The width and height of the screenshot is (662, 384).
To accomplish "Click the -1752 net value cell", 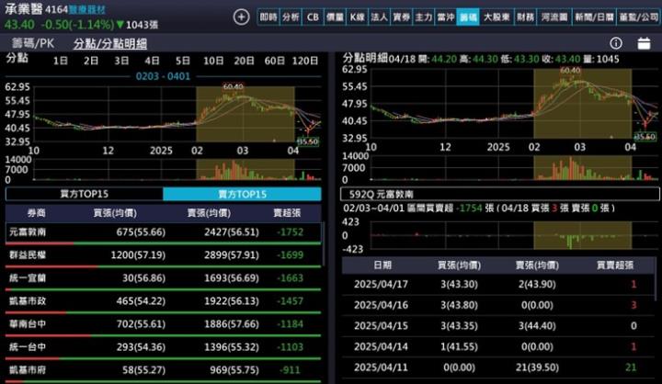I will point(290,232).
